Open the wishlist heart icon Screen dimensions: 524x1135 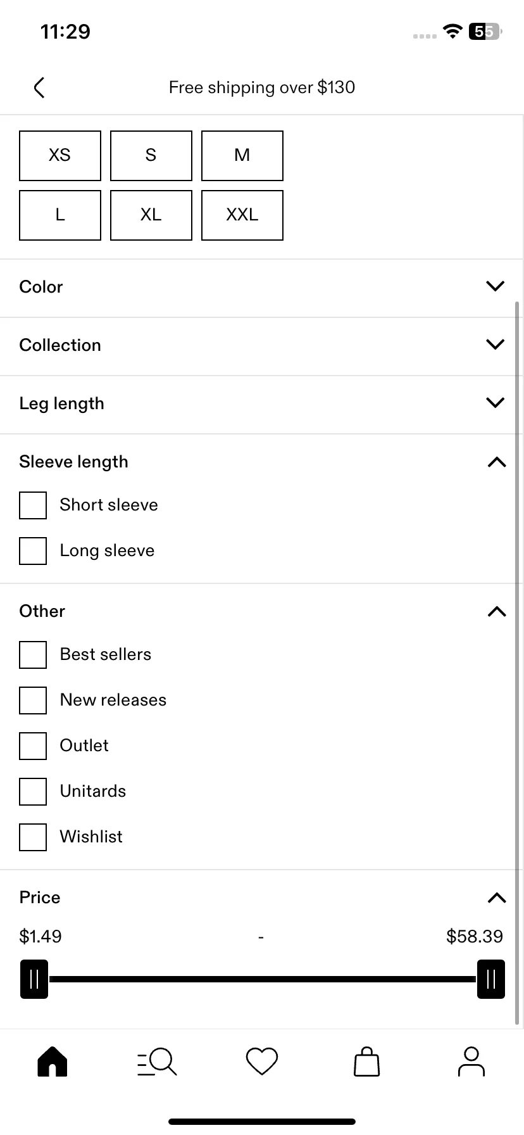262,1062
